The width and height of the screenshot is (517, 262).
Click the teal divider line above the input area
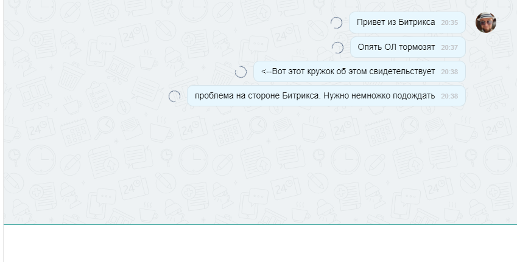[260, 224]
